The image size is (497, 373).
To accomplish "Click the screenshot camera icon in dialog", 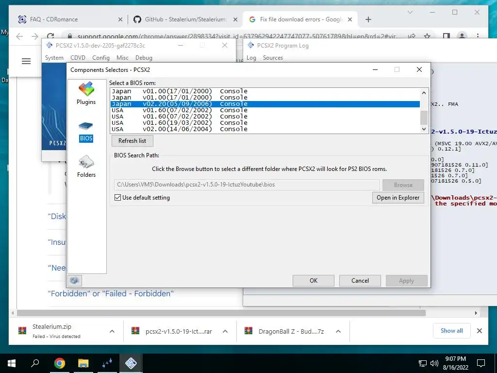I will tap(74, 280).
